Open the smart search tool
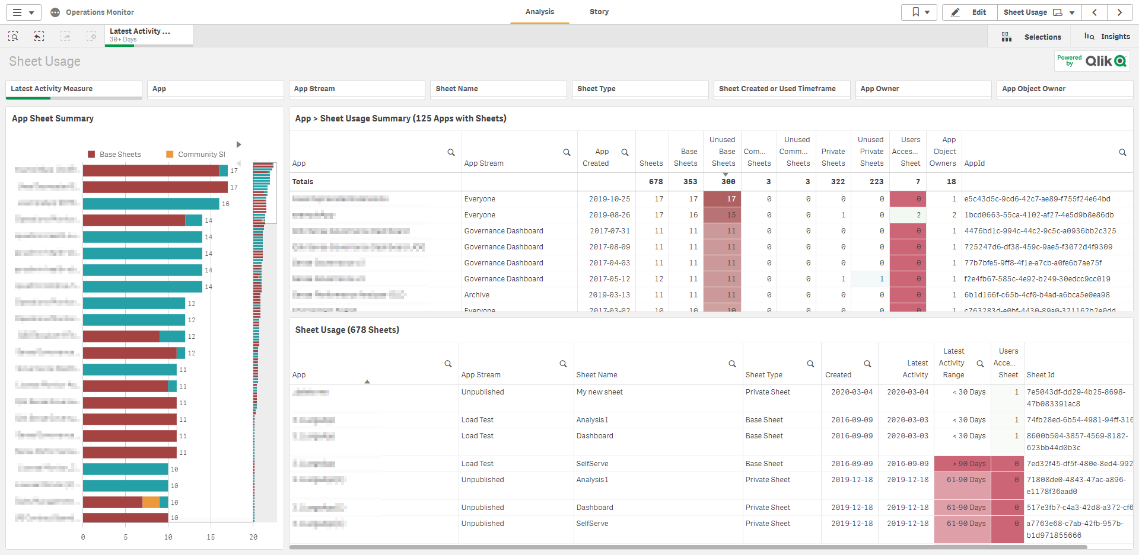The height and width of the screenshot is (555, 1139). 13,37
